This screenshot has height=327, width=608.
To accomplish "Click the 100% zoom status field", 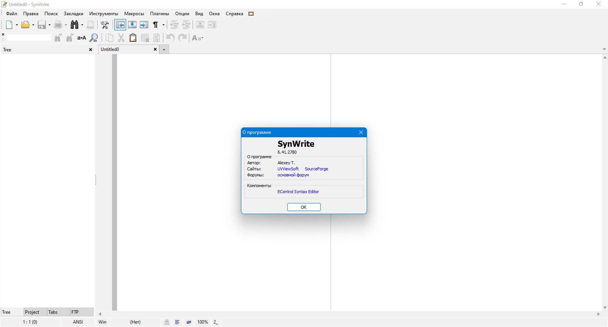I will pos(203,322).
